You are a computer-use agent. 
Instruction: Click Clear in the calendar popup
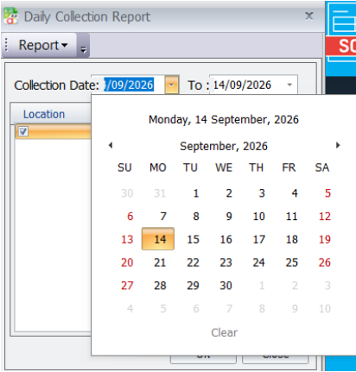(x=225, y=332)
